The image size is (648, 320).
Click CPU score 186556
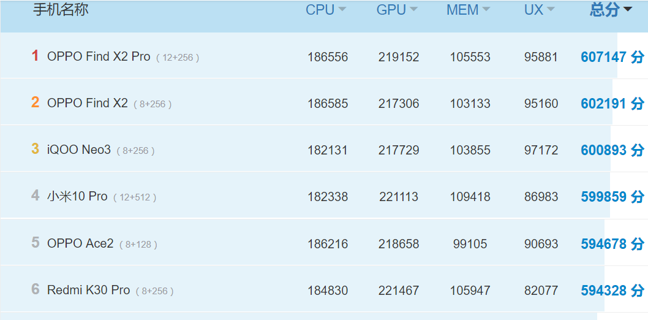[x=328, y=57]
